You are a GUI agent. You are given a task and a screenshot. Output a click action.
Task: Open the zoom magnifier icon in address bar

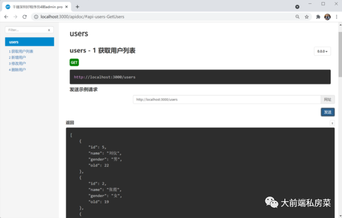(x=298, y=17)
